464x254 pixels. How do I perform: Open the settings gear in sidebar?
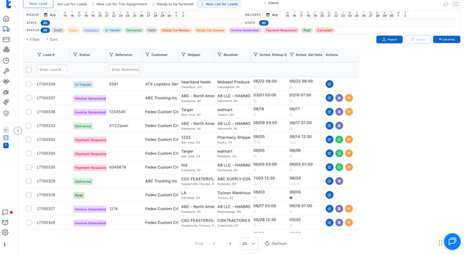coord(5,233)
